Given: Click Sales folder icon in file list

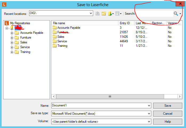Looking at the screenshot, I should coord(54,37).
